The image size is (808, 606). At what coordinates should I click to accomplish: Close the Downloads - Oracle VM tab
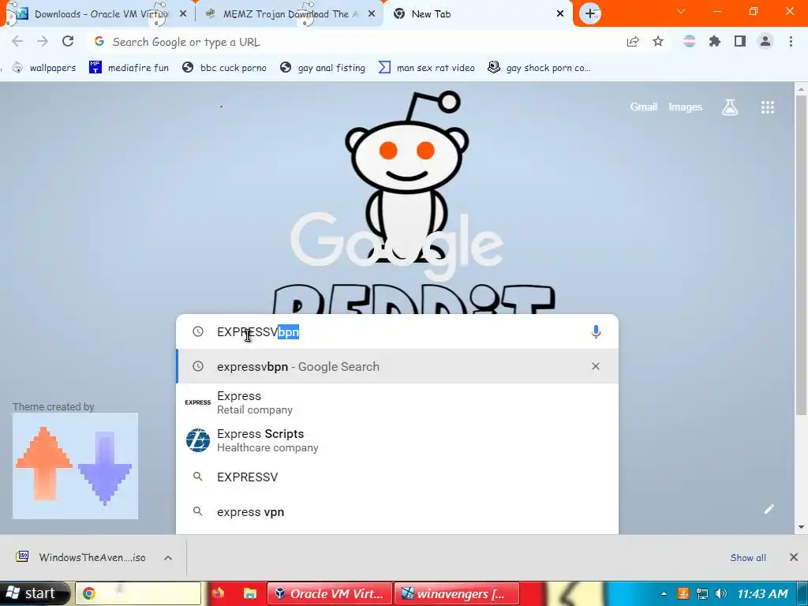(183, 14)
